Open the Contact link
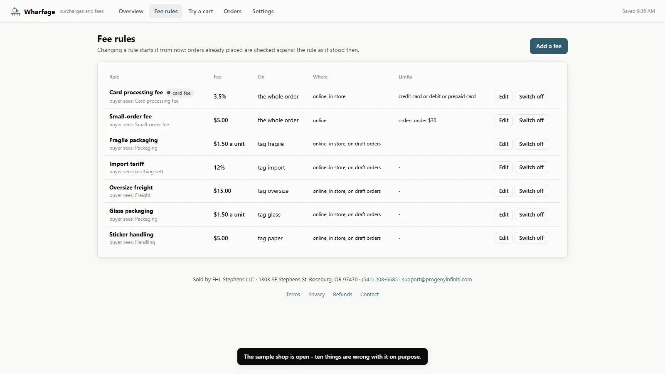665x374 pixels. click(x=369, y=294)
